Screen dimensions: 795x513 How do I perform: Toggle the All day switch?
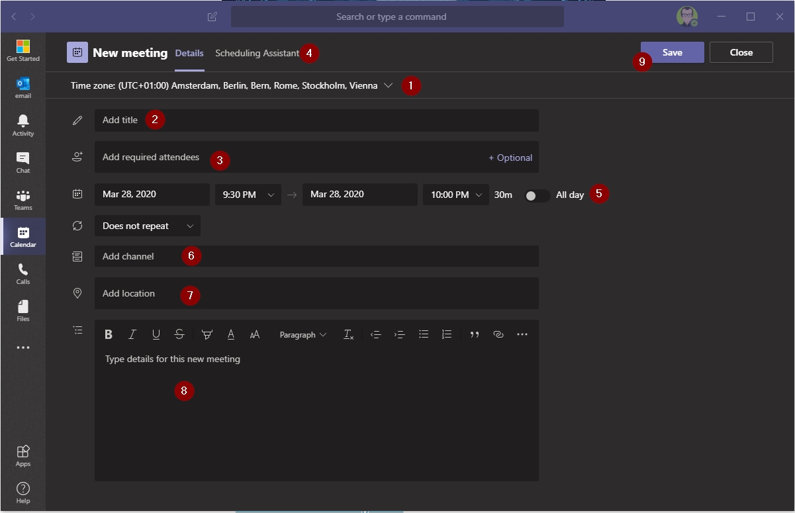tap(537, 195)
